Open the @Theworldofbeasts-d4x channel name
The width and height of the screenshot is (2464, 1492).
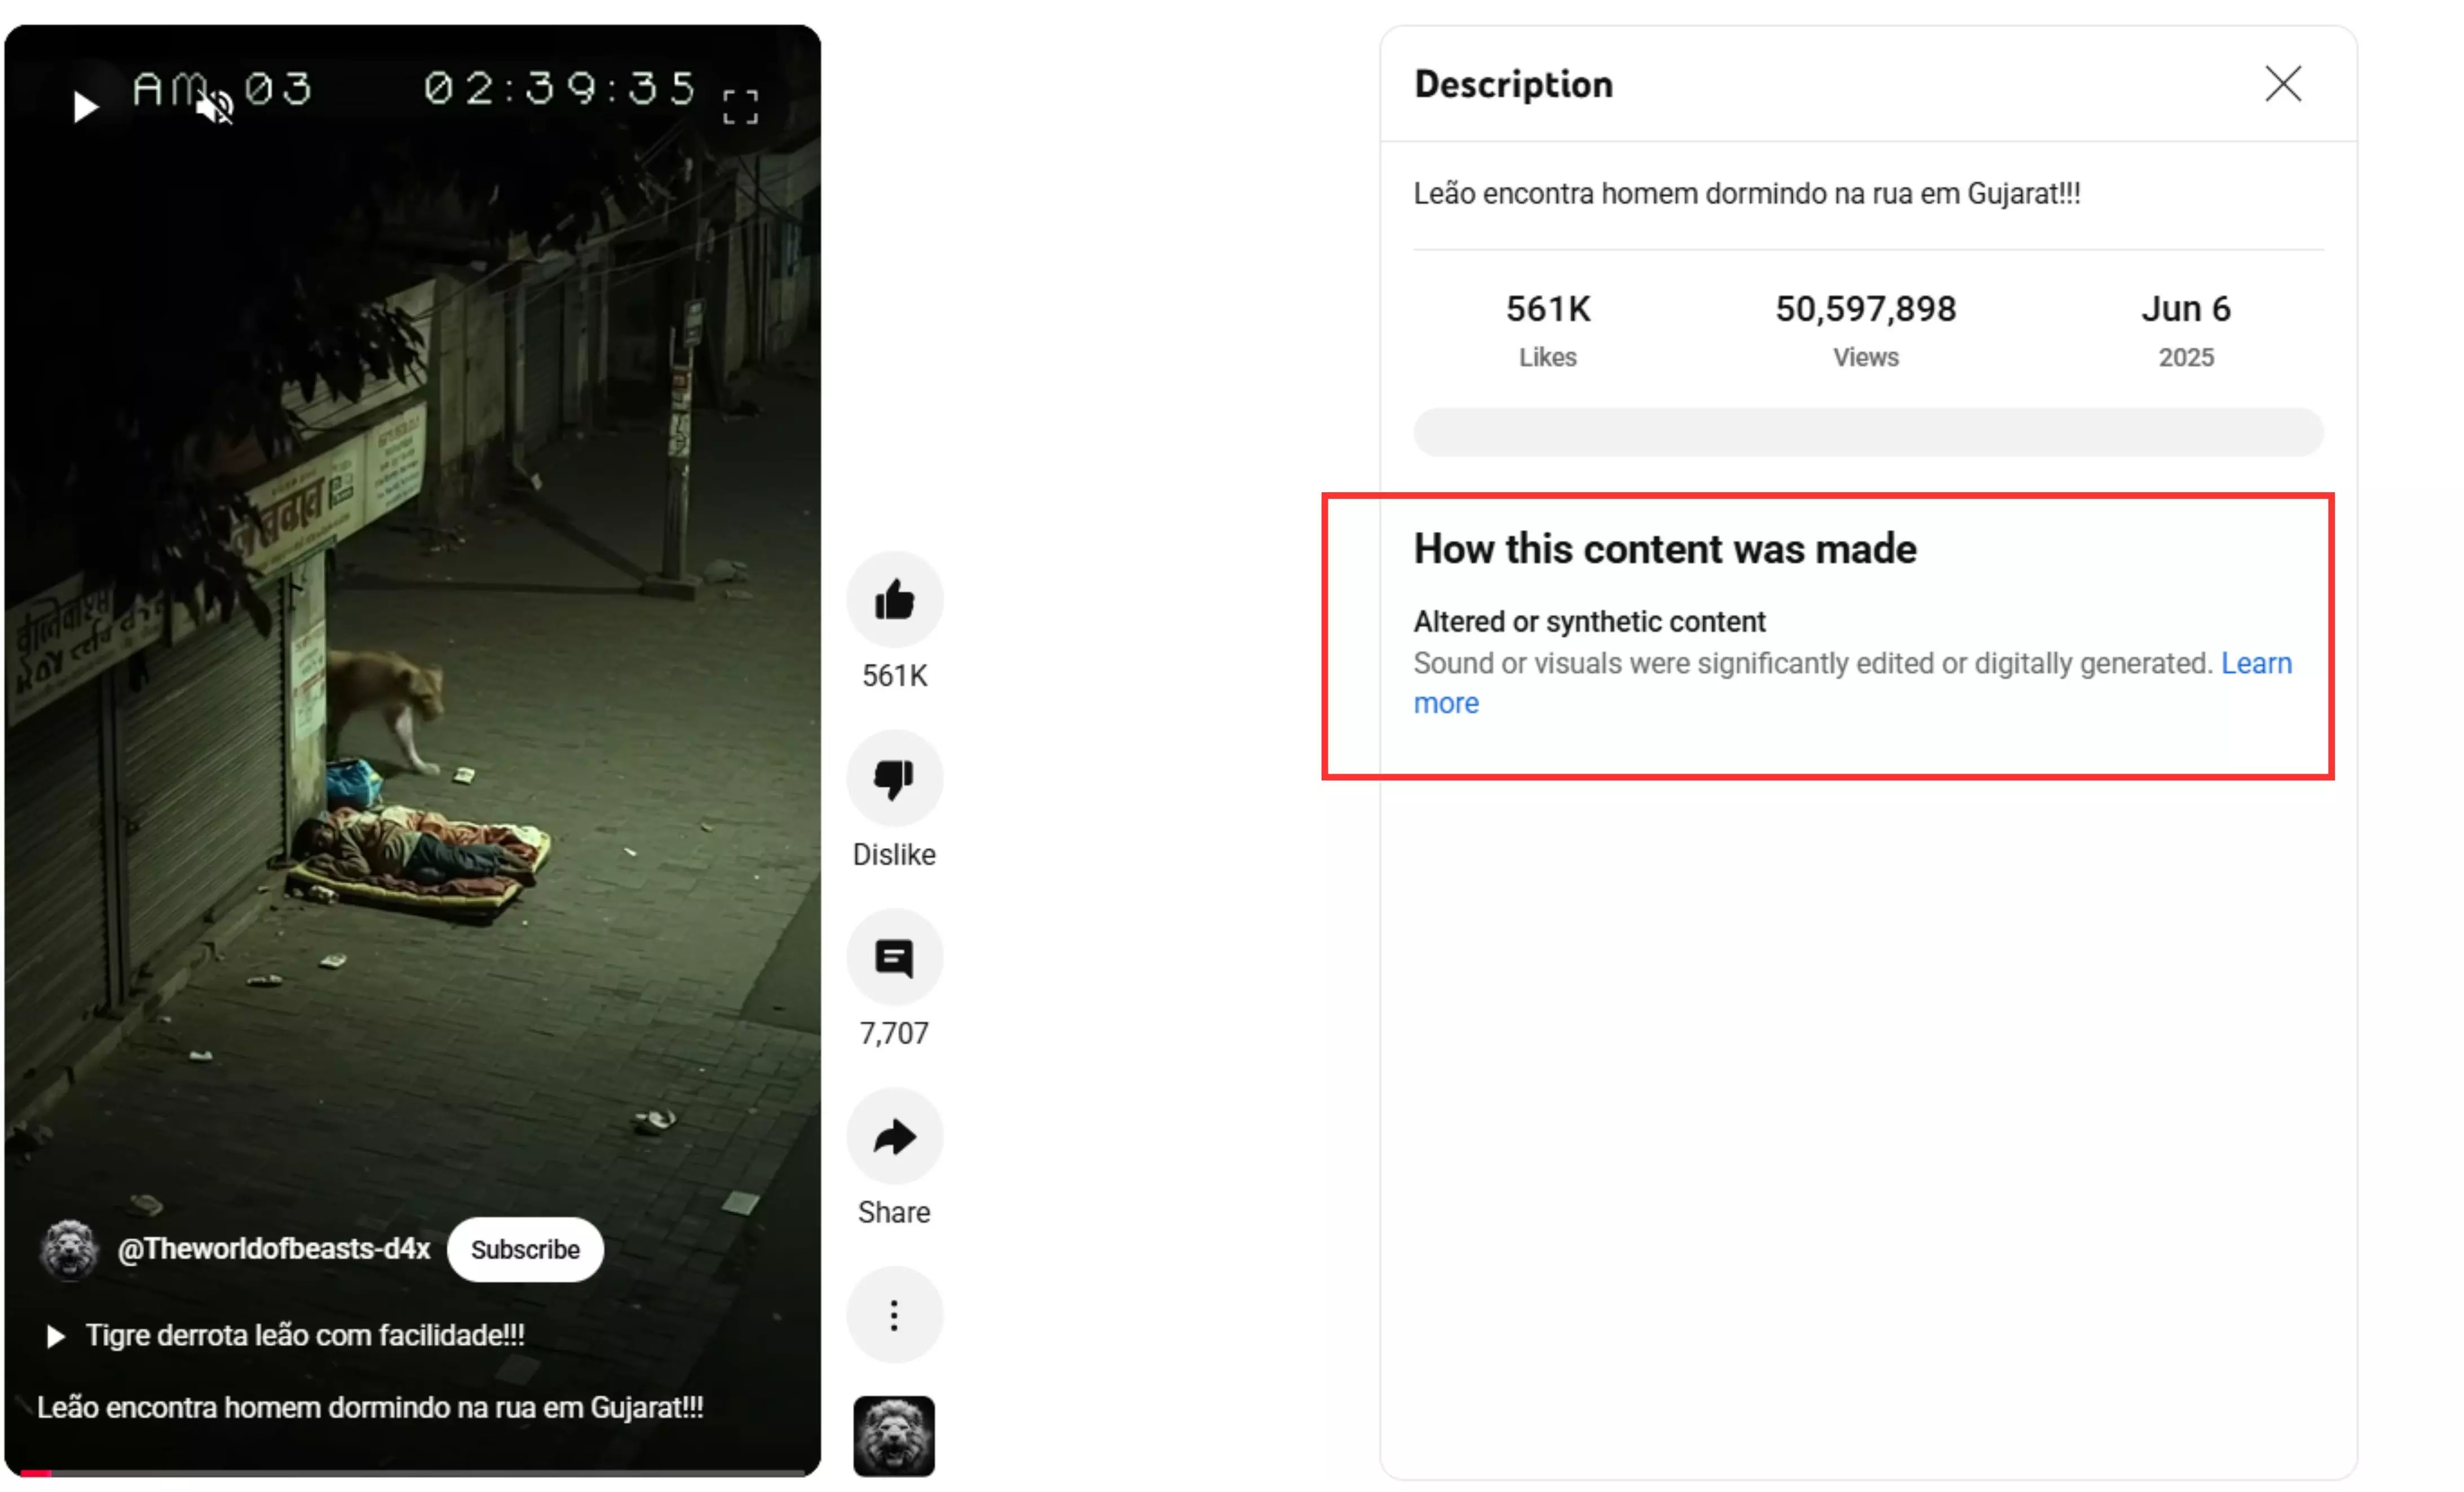[x=273, y=1249]
